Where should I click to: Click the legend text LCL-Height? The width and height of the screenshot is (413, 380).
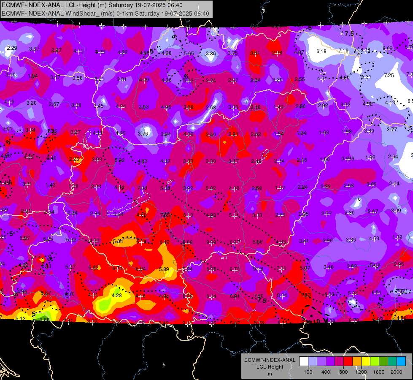[270, 367]
